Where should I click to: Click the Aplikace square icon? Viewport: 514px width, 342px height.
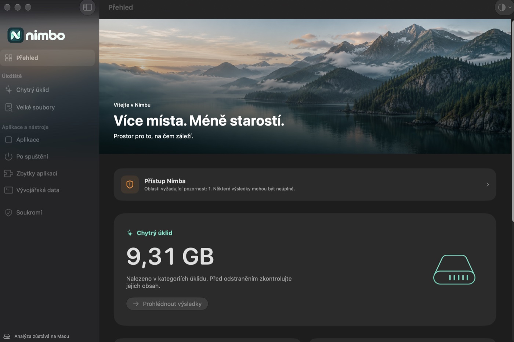point(8,140)
